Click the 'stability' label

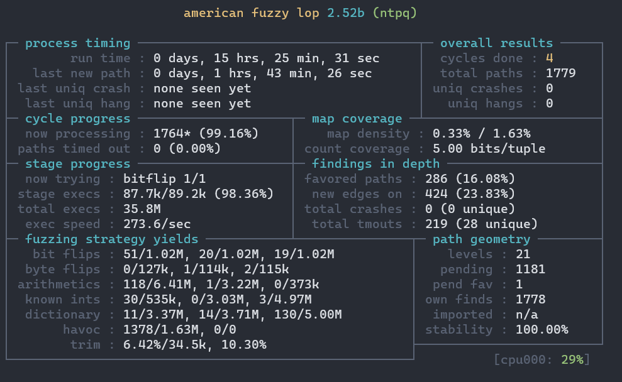(x=459, y=329)
